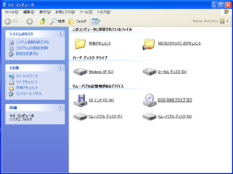
Task: Click the システム情報を表示する link
Action: (32, 42)
